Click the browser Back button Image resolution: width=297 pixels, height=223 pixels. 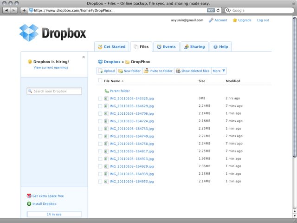pos(6,10)
